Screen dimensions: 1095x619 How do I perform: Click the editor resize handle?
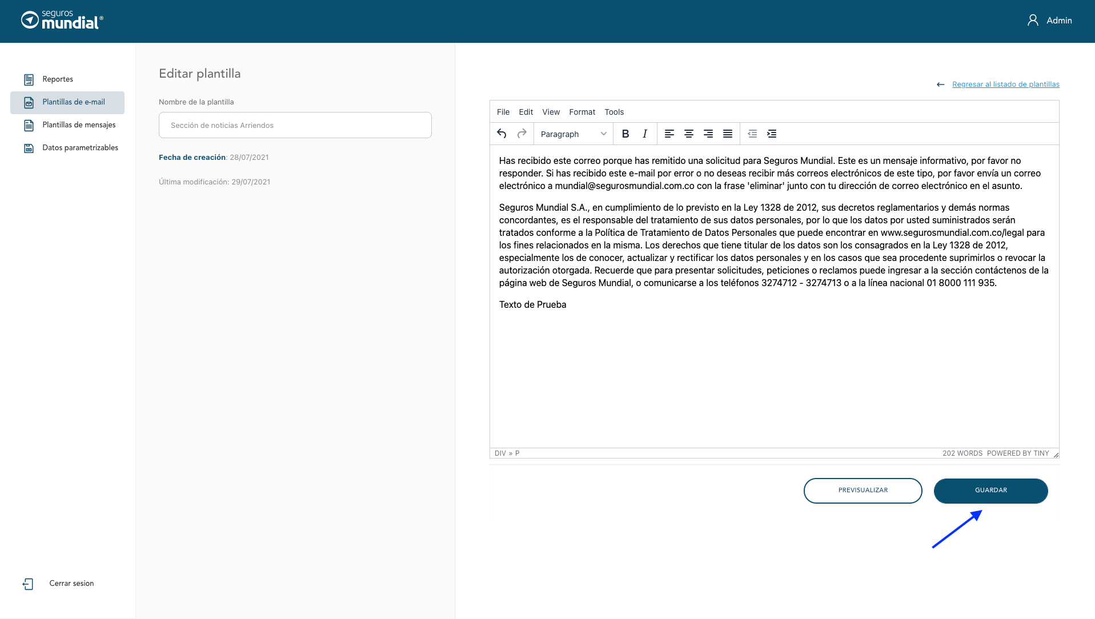point(1056,455)
